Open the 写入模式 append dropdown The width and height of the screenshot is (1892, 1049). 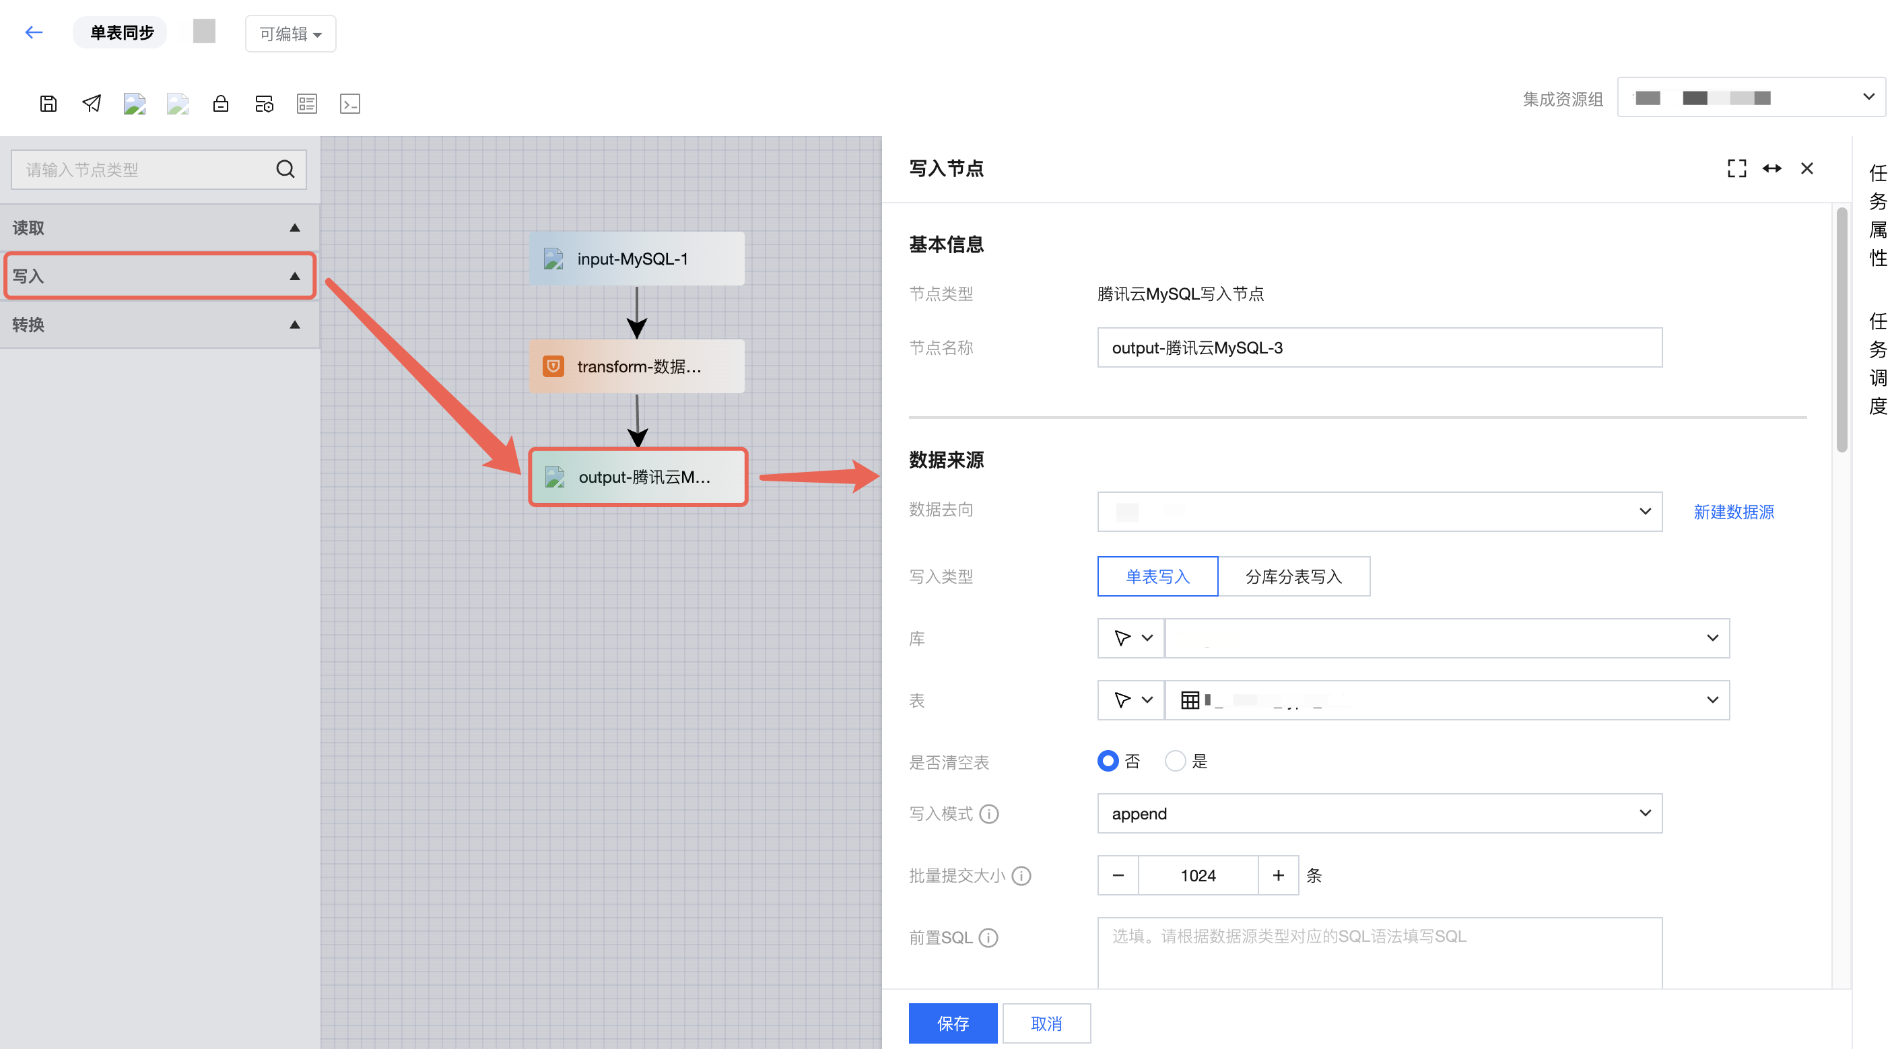pos(1379,813)
